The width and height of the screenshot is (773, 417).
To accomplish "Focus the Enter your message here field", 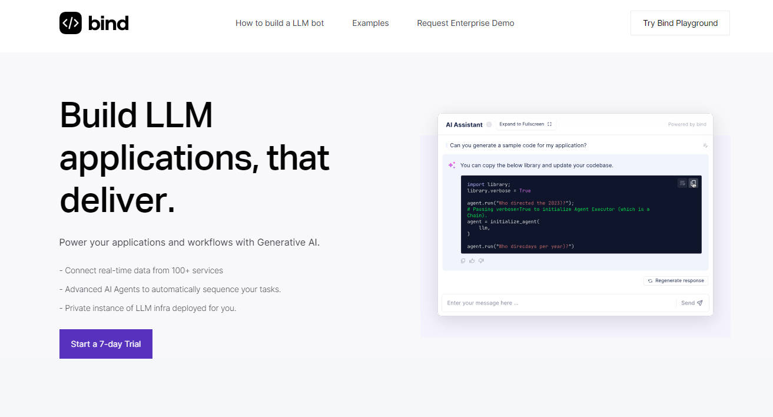I will tap(559, 303).
